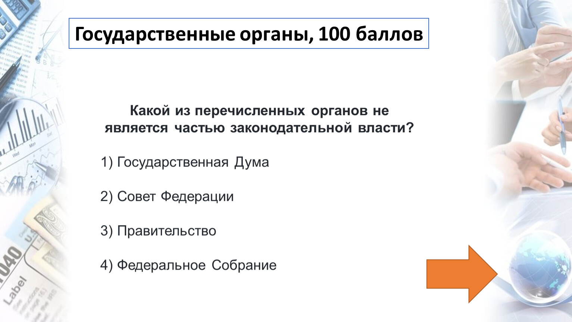Choose the "Правительство" answer option

click(x=166, y=231)
